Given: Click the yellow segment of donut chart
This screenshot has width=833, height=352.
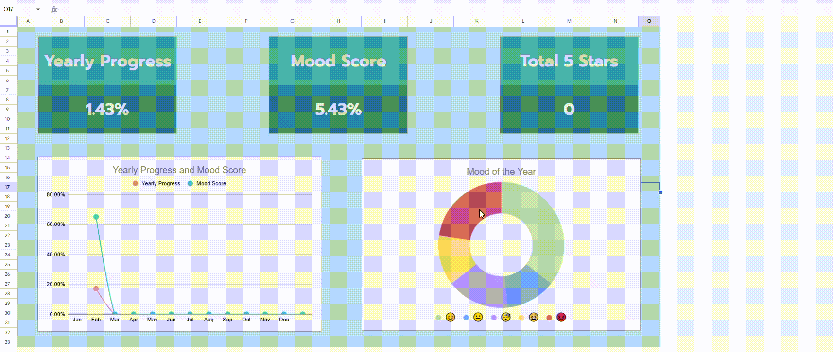Looking at the screenshot, I should point(454,258).
